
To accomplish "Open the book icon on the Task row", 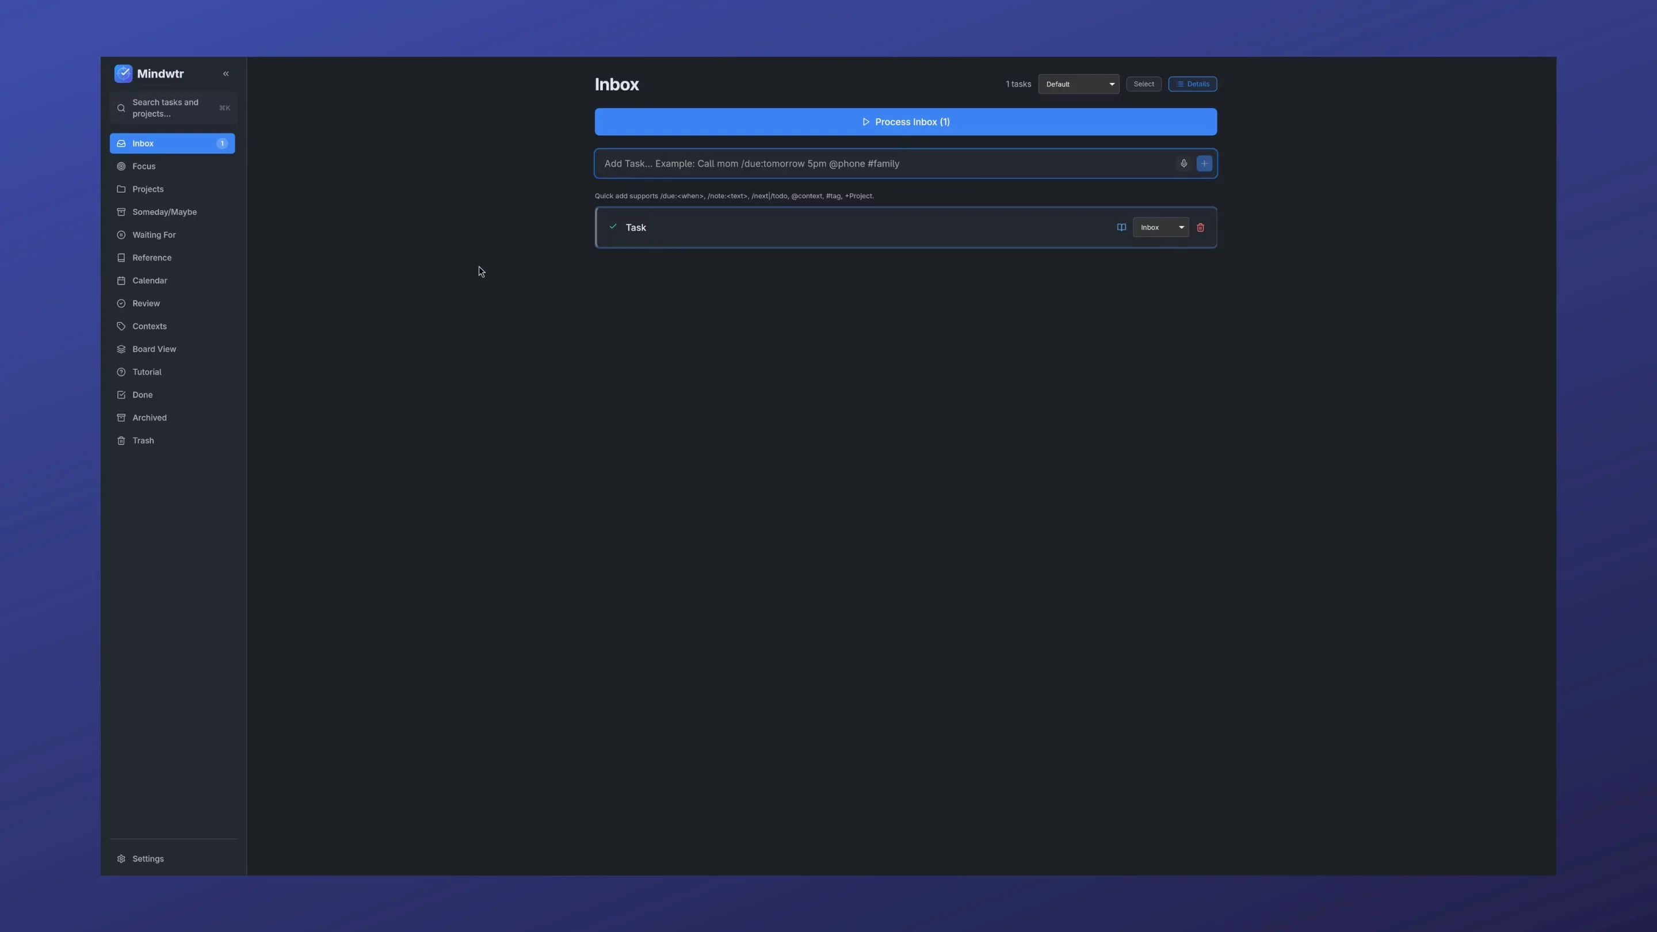I will pos(1121,227).
